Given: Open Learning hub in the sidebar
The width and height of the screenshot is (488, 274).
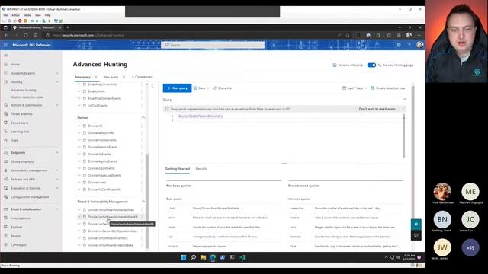Looking at the screenshot, I should pyautogui.click(x=20, y=132).
